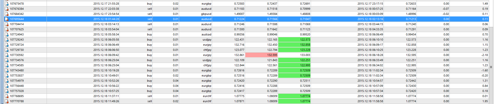Image resolution: width=494 pixels, height=104 pixels.
Task: Click the order icon beside ticket 107729724
Action: point(7,45)
